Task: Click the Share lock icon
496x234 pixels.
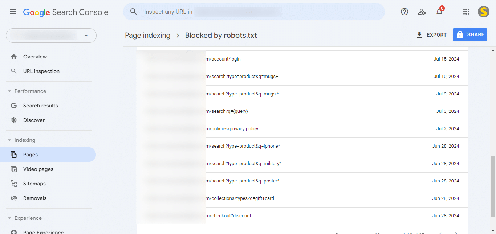Action: [x=460, y=35]
